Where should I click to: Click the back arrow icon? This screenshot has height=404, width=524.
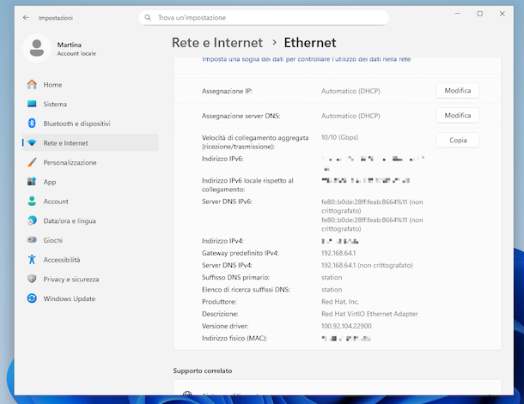pyautogui.click(x=26, y=18)
